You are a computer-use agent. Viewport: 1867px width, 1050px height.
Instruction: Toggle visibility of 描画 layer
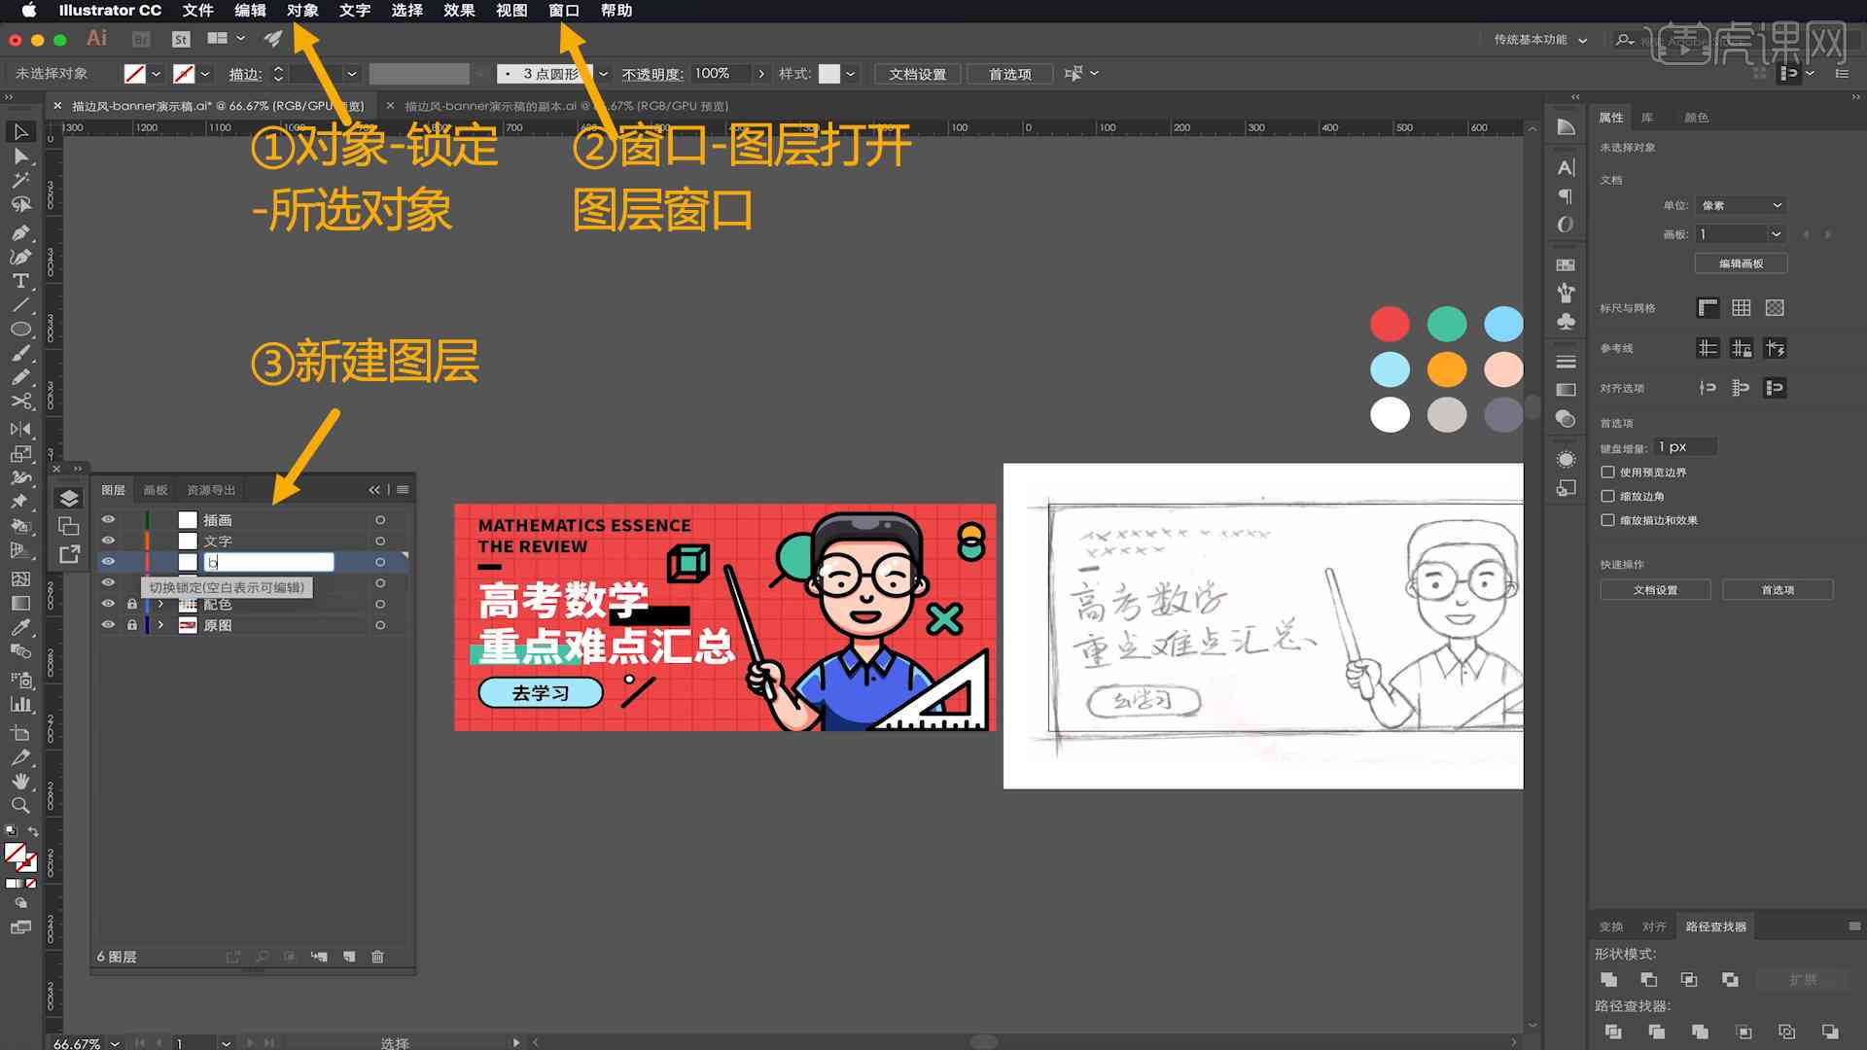[x=109, y=520]
